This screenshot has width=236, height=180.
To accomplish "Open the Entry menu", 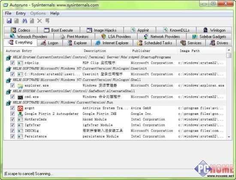I will click(21, 13).
